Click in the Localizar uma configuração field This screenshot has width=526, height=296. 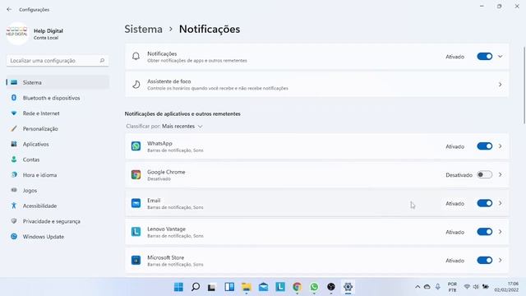58,61
